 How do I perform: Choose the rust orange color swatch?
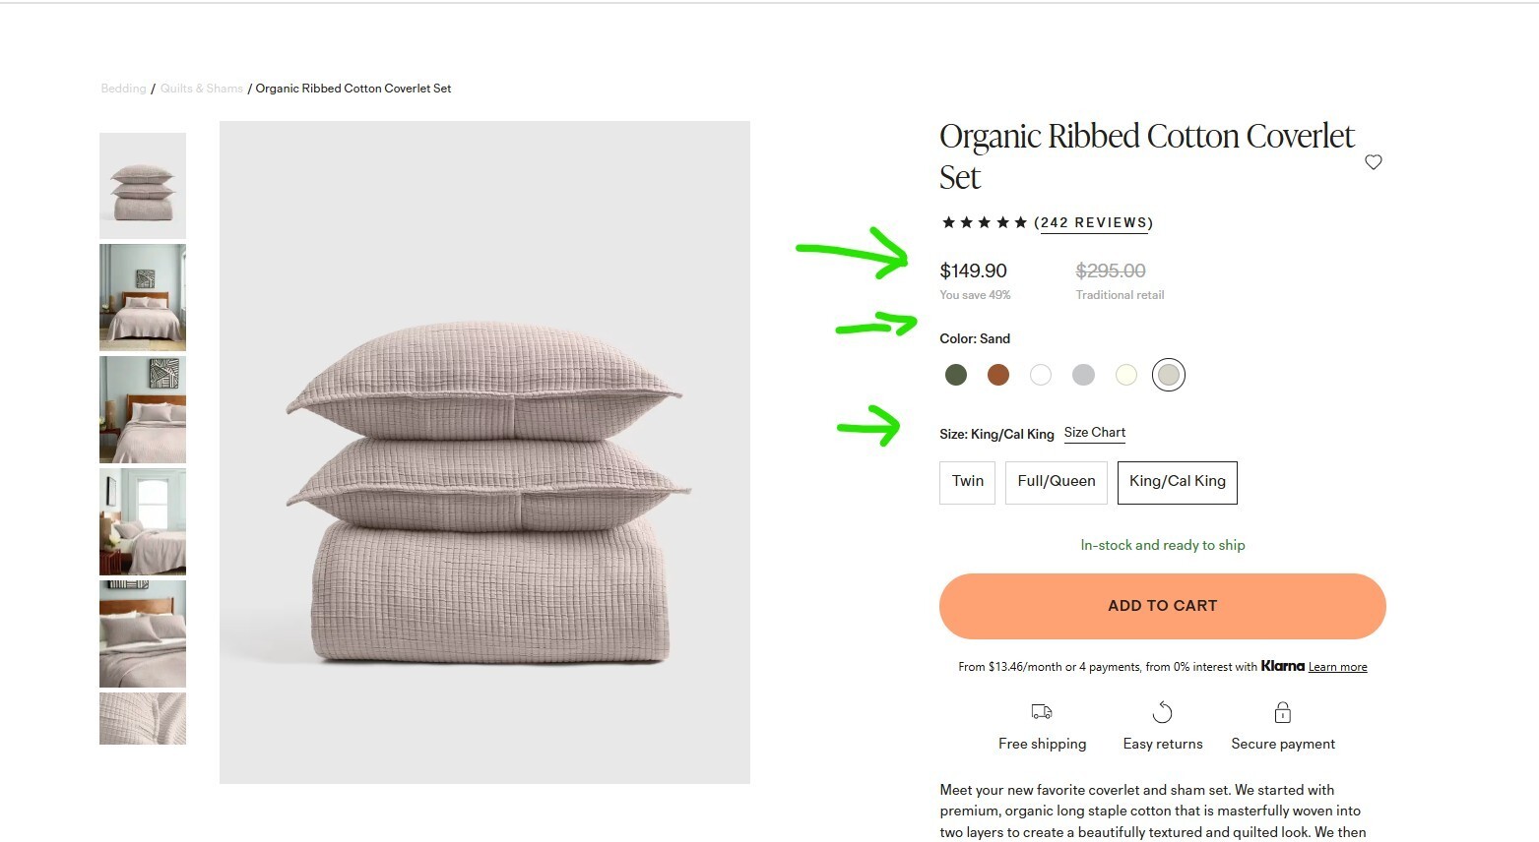tap(998, 375)
